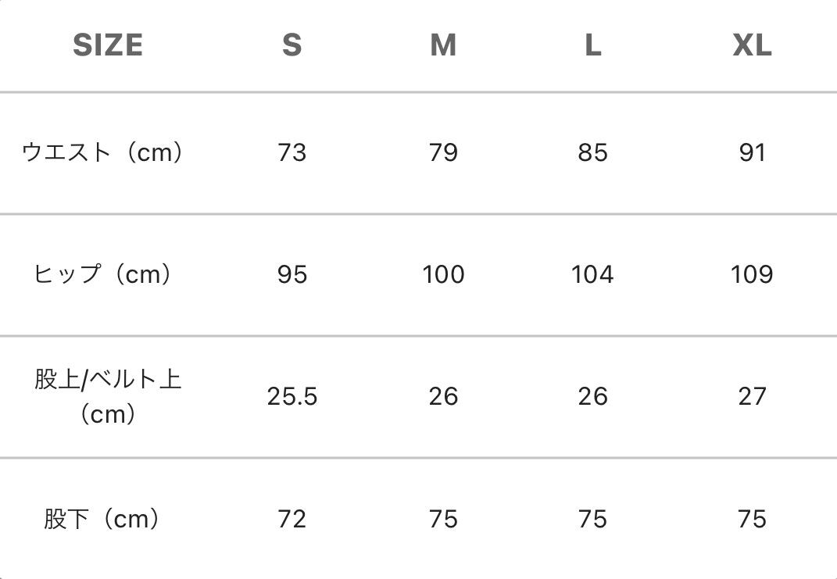
Task: Click the SIZE column header
Action: coord(108,45)
